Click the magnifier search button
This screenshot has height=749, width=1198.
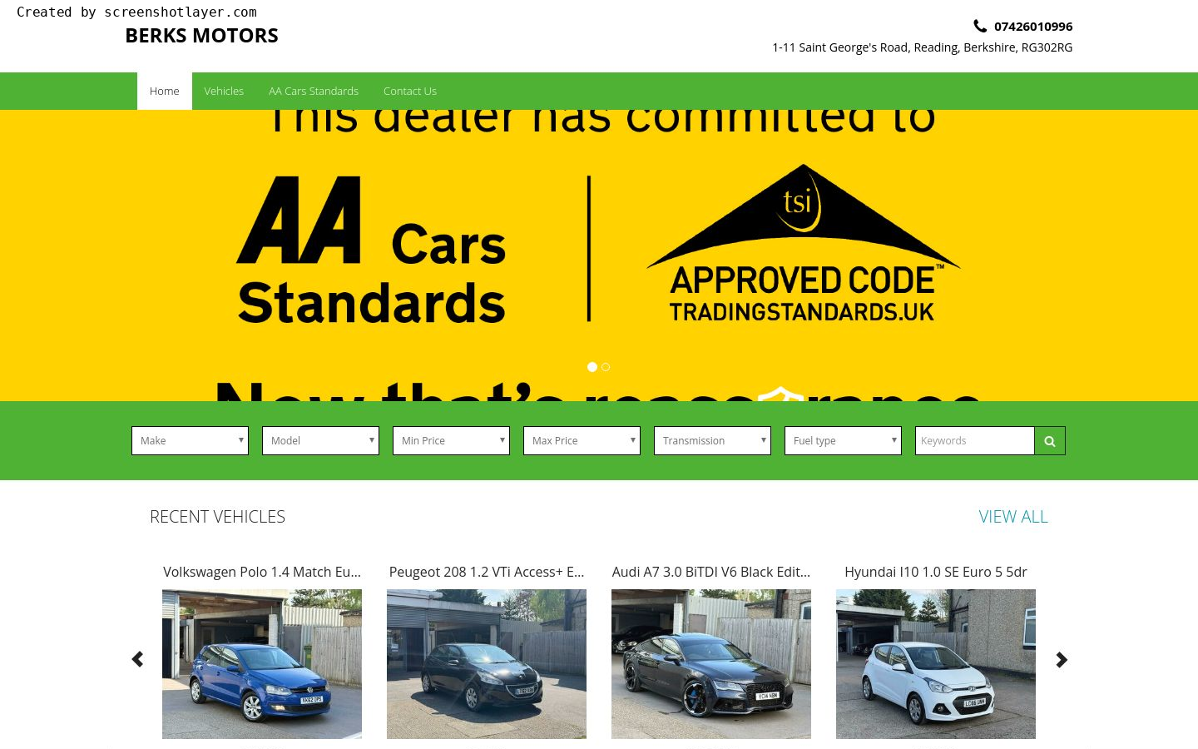tap(1050, 441)
